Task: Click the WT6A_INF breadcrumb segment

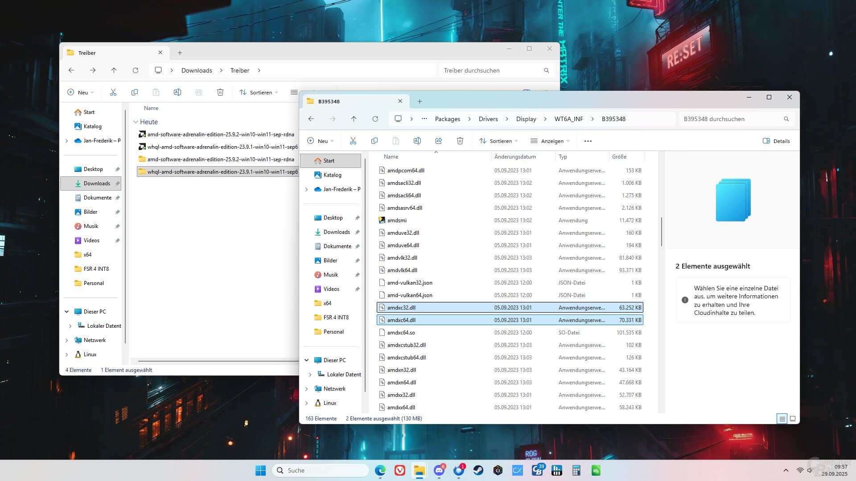Action: tap(568, 119)
